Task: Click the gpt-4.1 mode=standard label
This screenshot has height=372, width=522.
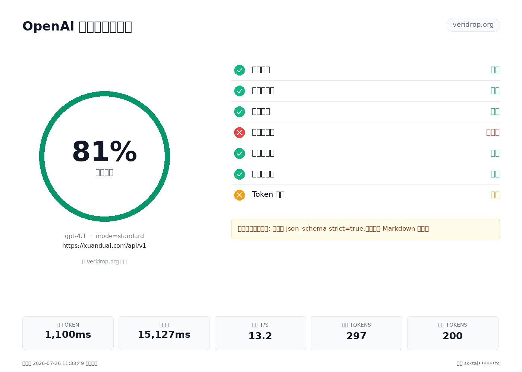Action: click(104, 236)
